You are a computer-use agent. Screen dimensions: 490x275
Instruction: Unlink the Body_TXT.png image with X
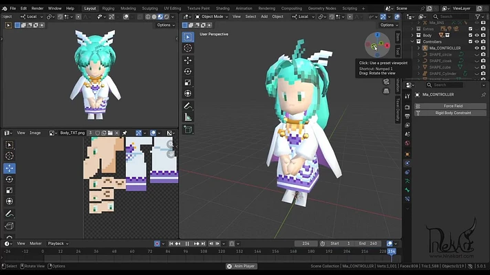click(117, 133)
